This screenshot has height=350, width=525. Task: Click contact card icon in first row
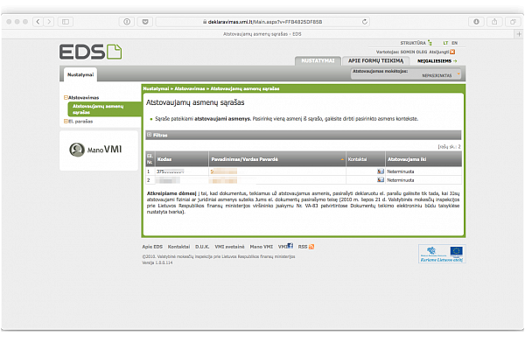(380, 171)
